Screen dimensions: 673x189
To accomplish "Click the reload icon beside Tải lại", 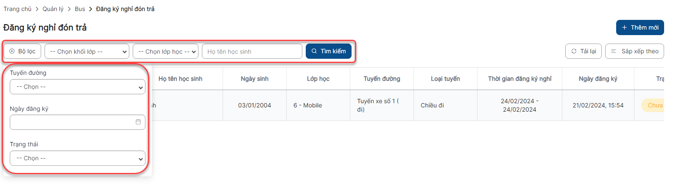I will tap(574, 51).
